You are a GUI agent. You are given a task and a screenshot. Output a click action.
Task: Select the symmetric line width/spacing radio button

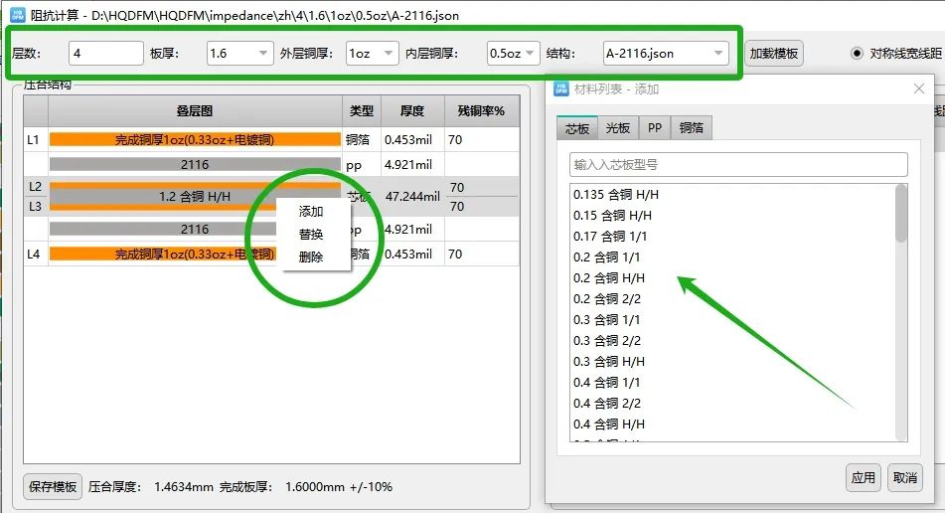(857, 53)
